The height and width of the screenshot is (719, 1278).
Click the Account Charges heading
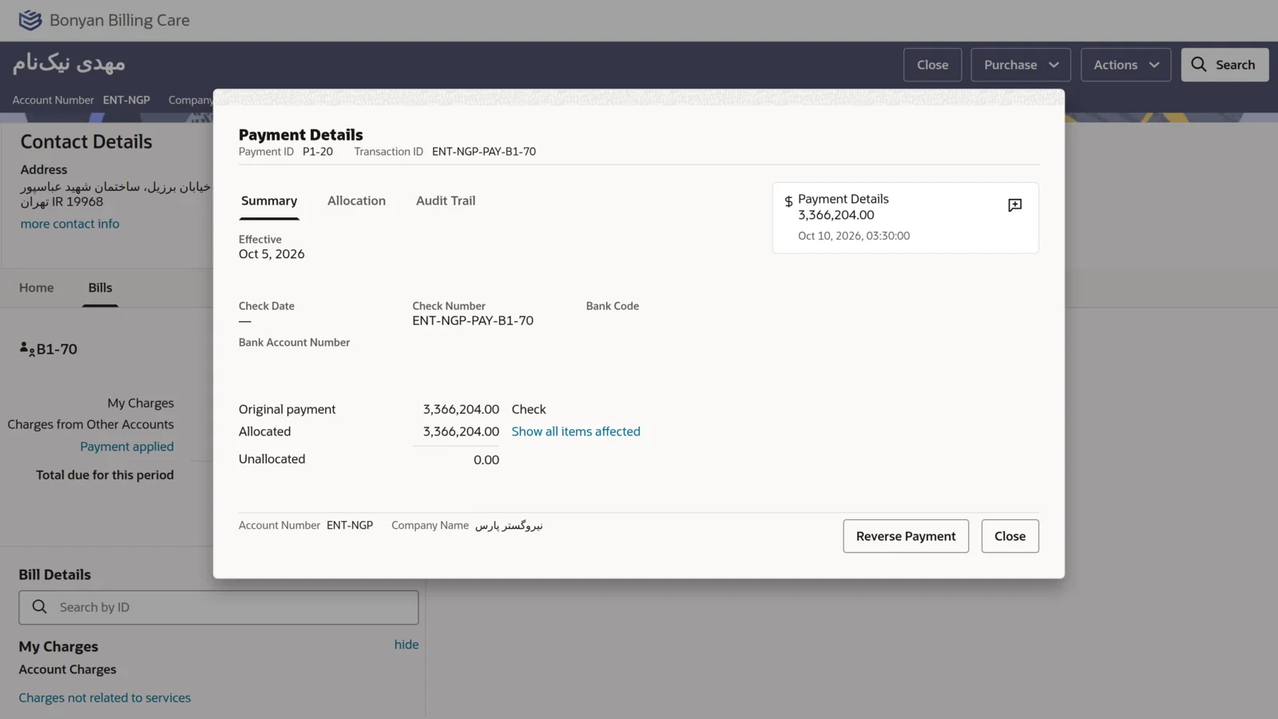(68, 669)
